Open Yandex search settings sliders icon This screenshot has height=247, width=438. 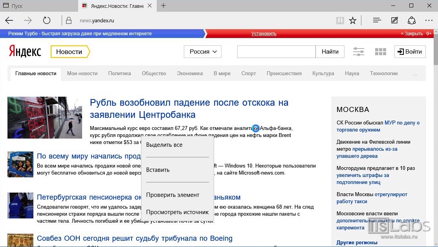pos(358,52)
